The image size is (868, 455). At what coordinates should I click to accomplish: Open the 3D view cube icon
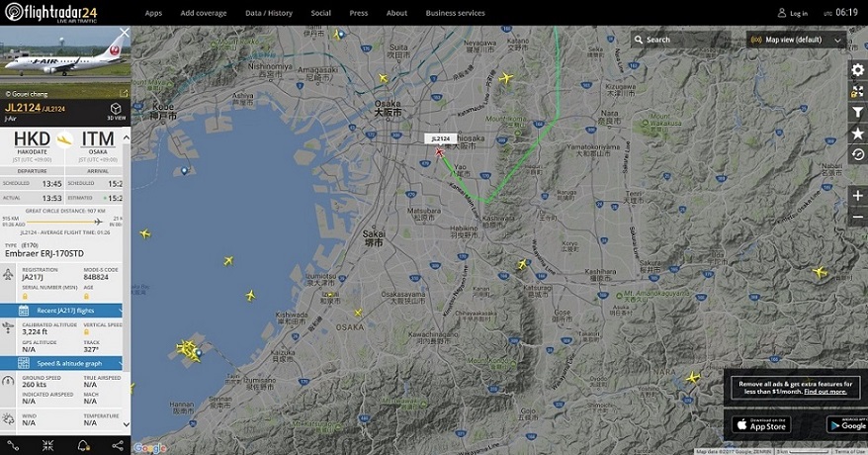(116, 111)
